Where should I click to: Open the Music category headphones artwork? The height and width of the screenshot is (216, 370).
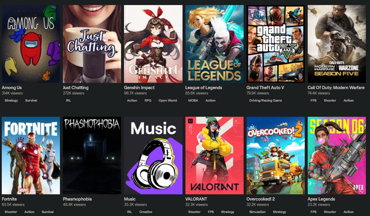click(x=153, y=155)
